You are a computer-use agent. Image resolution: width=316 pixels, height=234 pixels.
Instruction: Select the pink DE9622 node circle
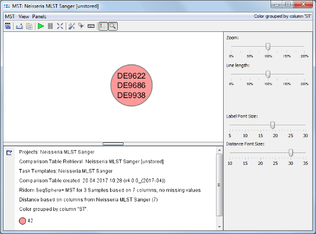[131, 85]
